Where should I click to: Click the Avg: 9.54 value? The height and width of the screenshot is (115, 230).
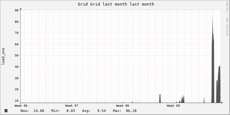94,111
